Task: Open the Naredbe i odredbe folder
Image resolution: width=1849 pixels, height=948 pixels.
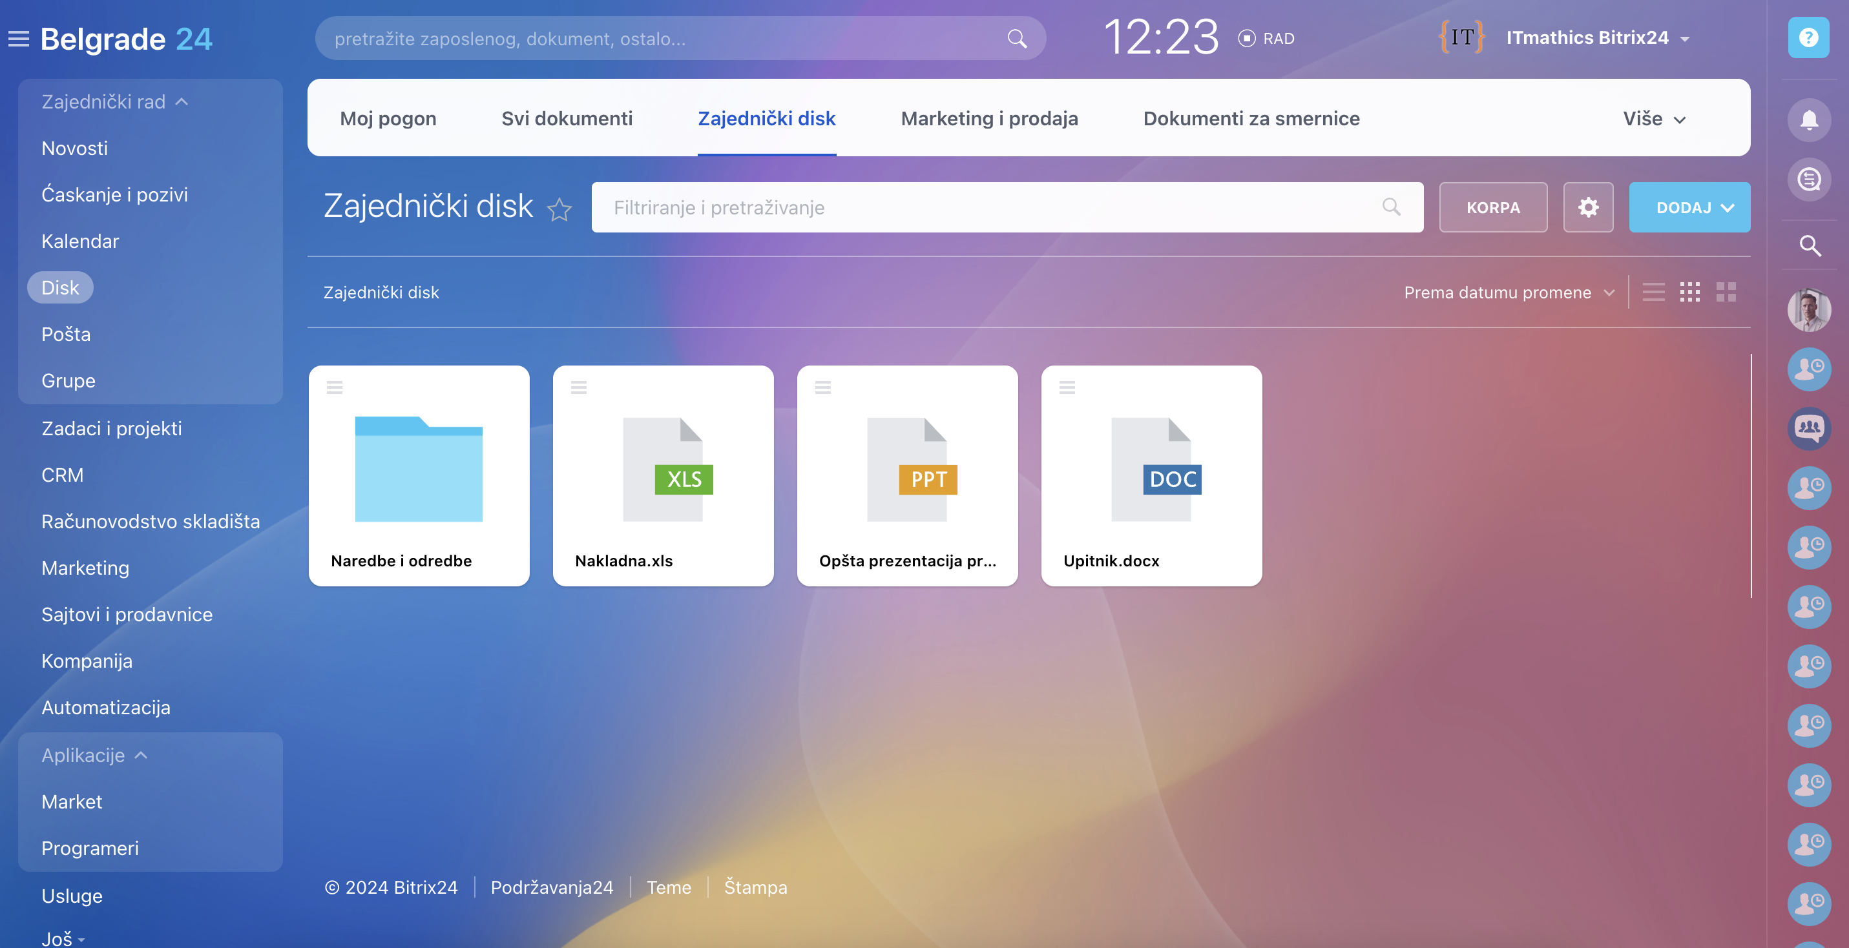Action: pyautogui.click(x=419, y=476)
